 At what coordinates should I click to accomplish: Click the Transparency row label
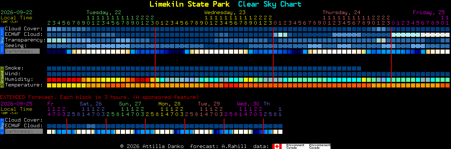[25, 40]
